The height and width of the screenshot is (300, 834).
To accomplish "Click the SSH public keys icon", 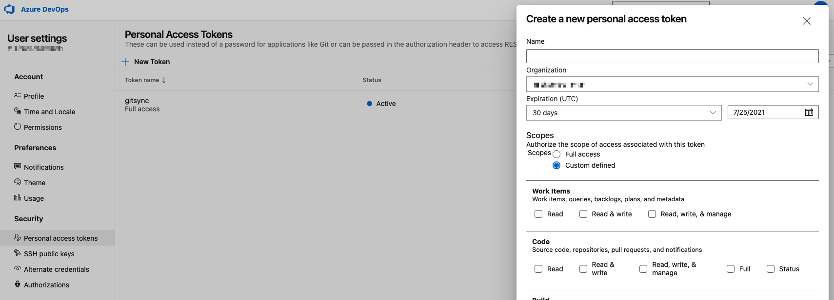I will tap(18, 253).
